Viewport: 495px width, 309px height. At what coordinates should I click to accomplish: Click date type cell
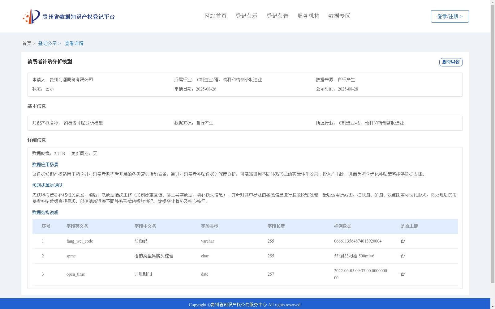pyautogui.click(x=204, y=274)
